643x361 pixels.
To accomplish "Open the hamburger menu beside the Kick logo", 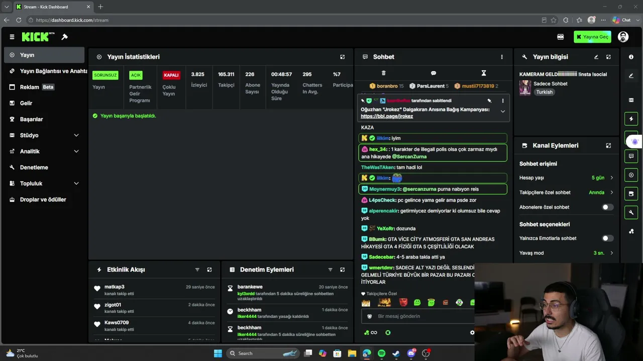I will (12, 37).
